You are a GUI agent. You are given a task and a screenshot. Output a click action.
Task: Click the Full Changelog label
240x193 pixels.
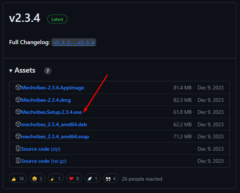click(29, 42)
